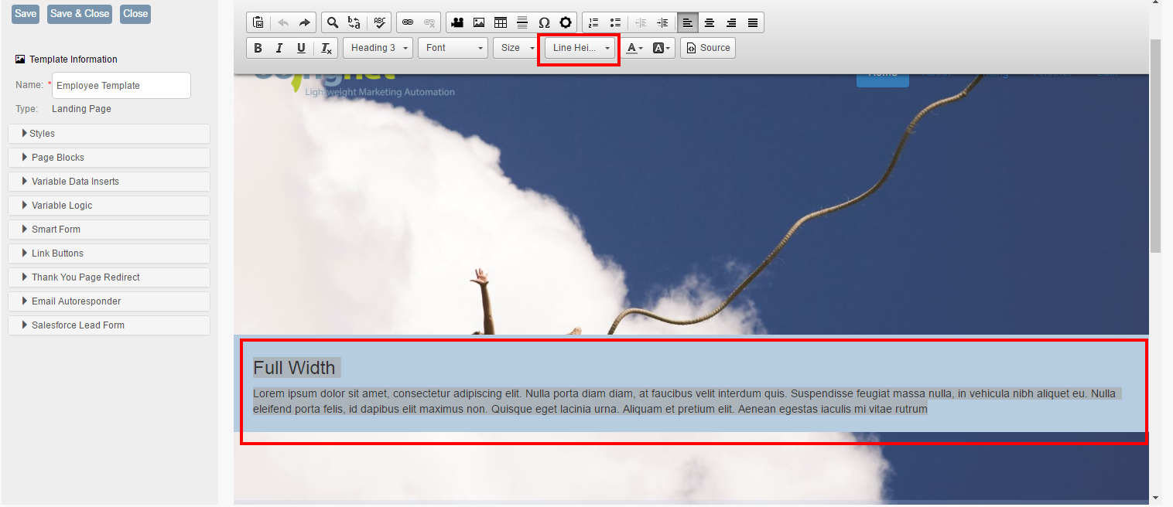
Task: Toggle bold formatting
Action: pyautogui.click(x=258, y=48)
